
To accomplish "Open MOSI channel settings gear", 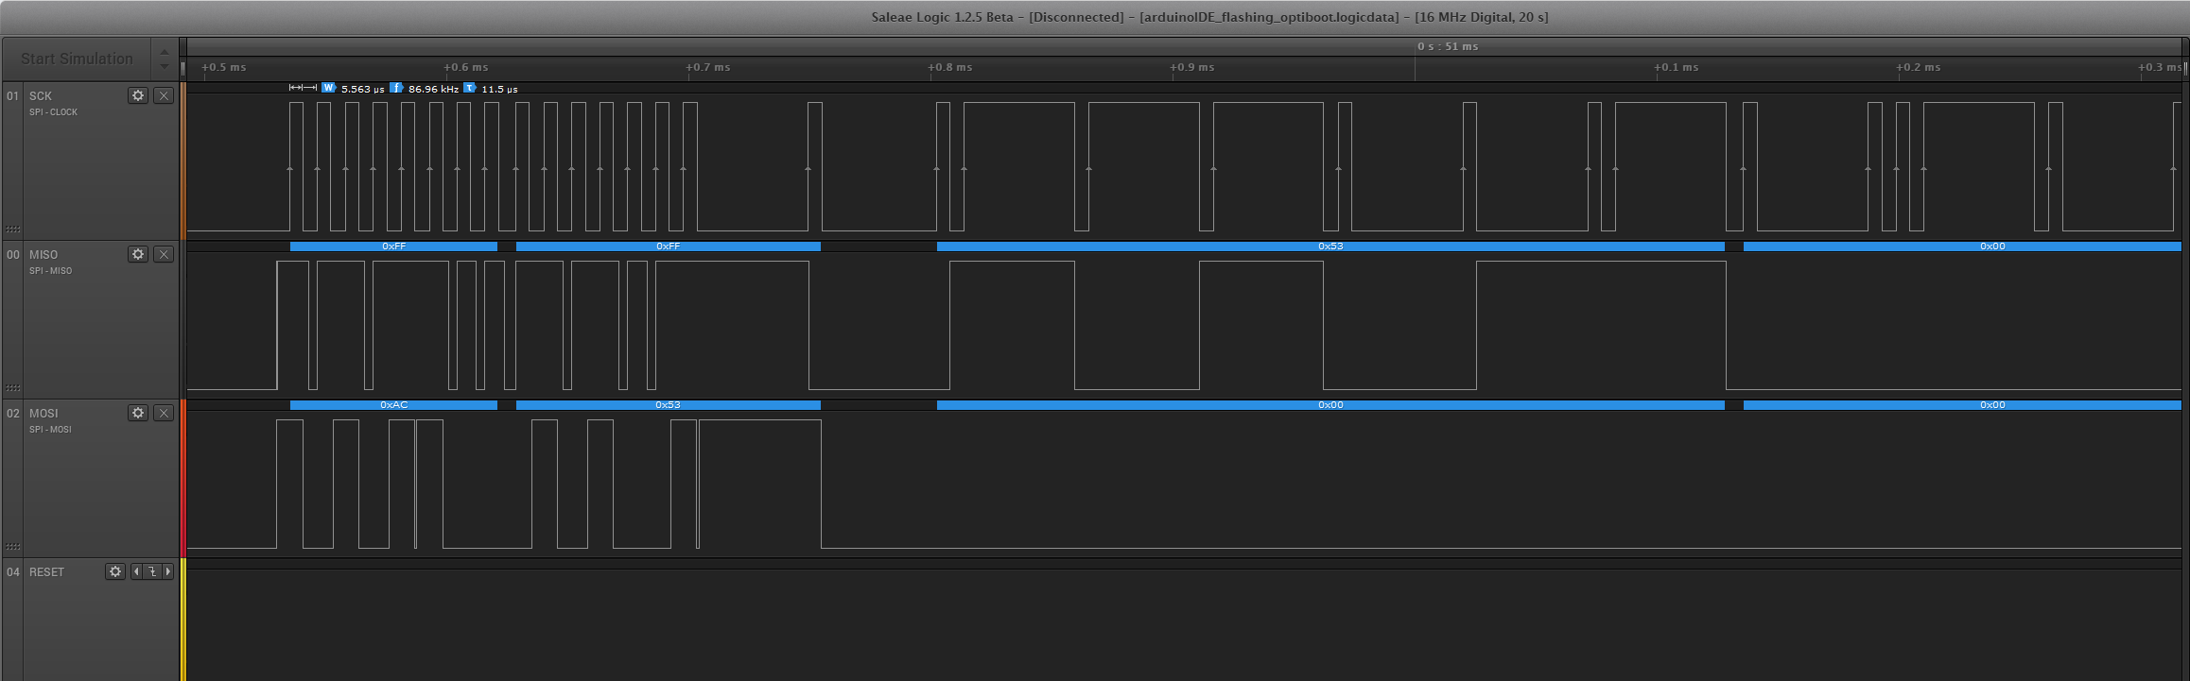I will coord(138,413).
